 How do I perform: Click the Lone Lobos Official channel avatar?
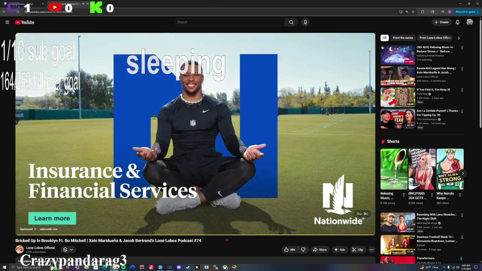(19, 249)
